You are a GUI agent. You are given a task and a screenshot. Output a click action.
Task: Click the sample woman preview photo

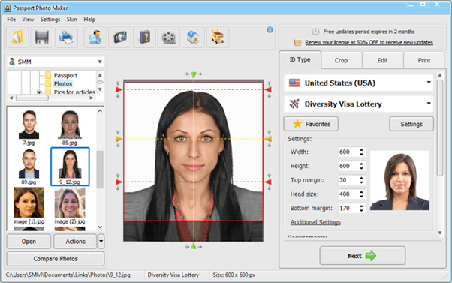pyautogui.click(x=399, y=181)
